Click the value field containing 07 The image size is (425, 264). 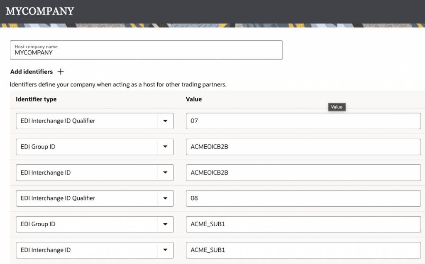click(x=303, y=121)
